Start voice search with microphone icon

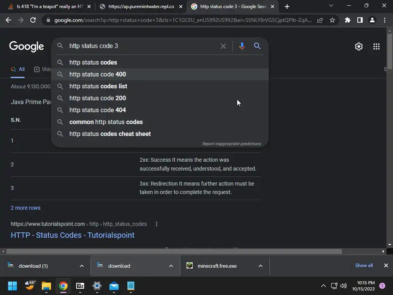click(x=242, y=46)
